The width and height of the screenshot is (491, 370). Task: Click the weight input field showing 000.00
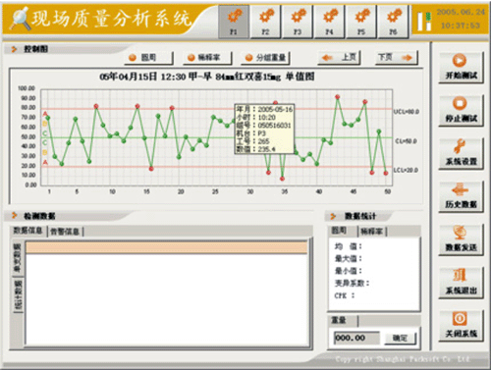(356, 338)
